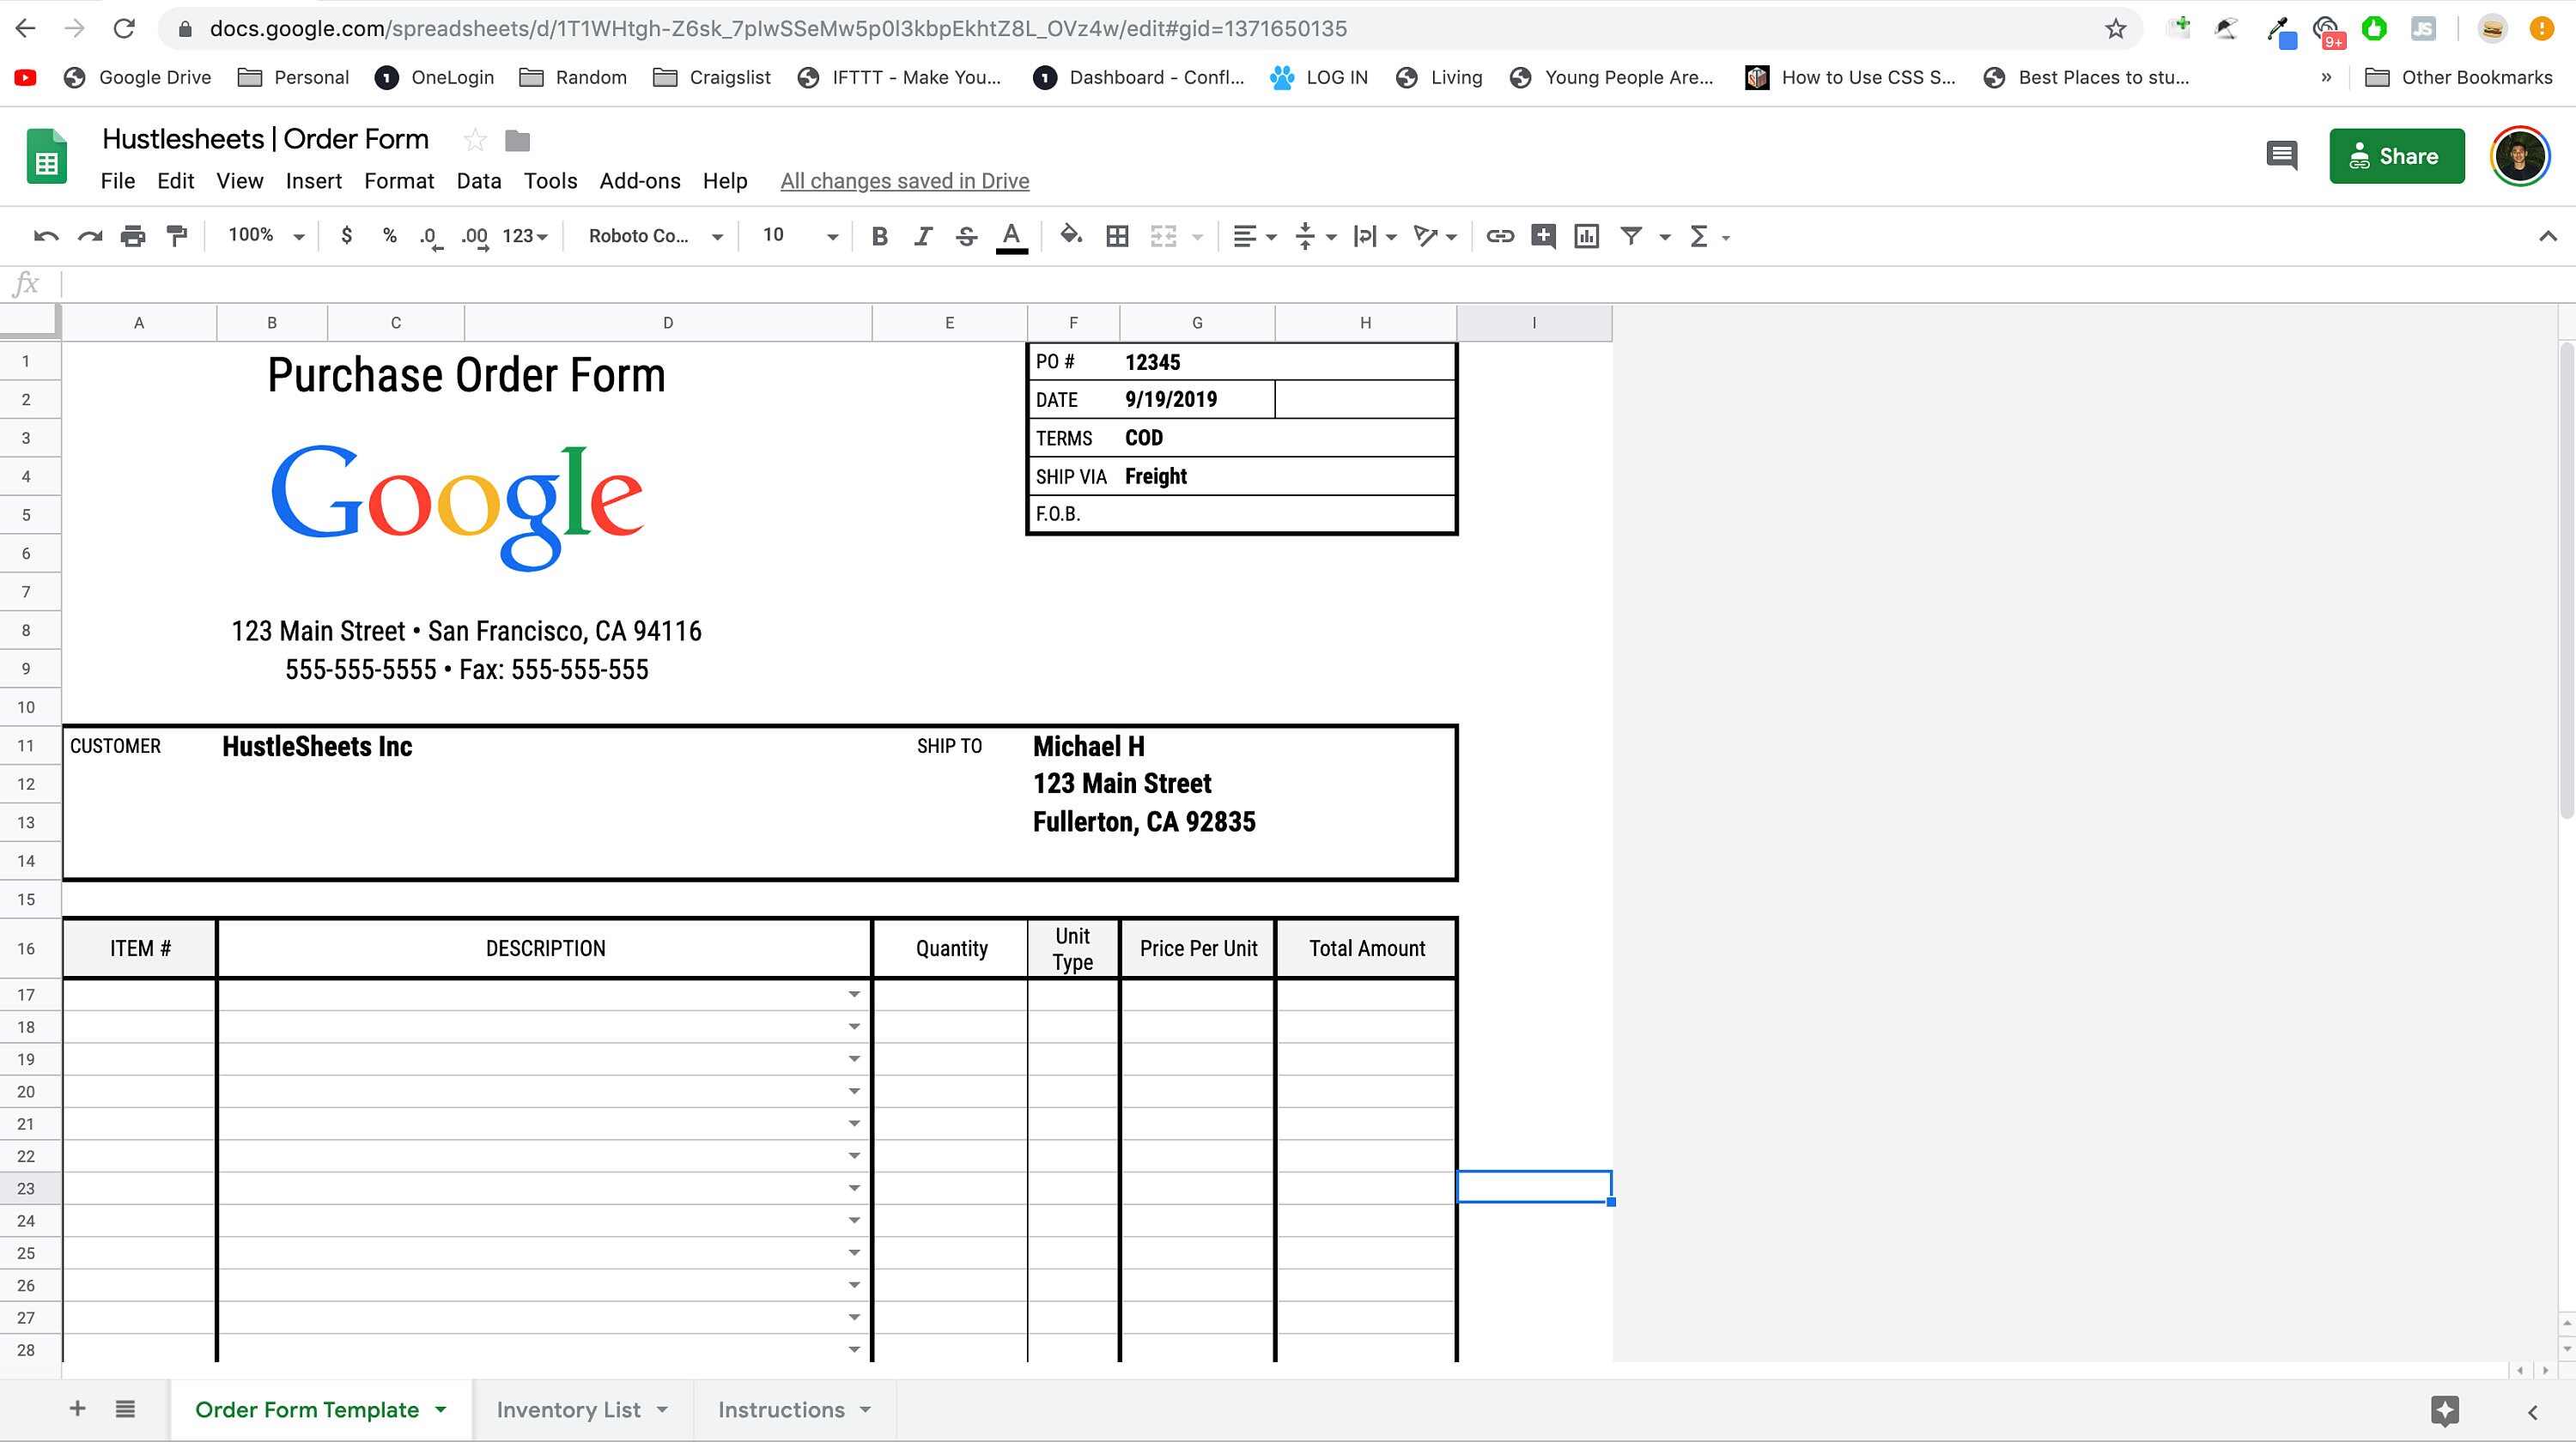Open Other Bookmarks folder
Screen dimensions: 2576x1442
pos(2458,78)
